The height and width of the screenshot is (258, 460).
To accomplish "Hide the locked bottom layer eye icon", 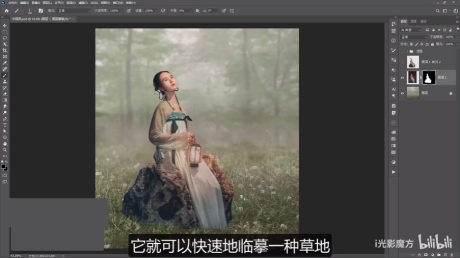I will [402, 93].
